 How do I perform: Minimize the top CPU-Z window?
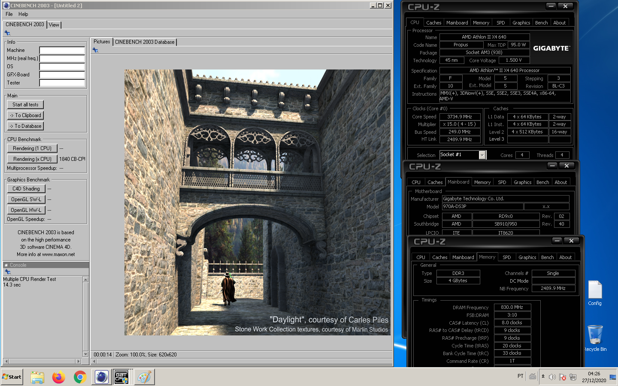pos(551,6)
